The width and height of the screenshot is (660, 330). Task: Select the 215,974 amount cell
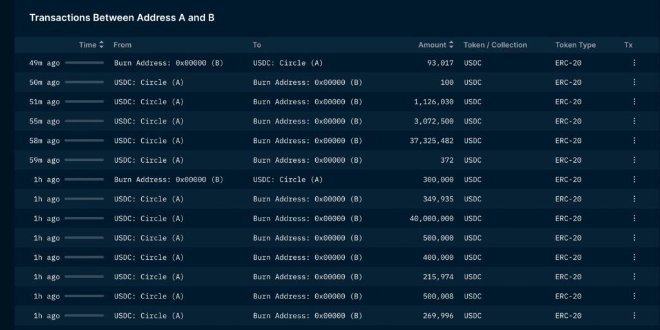point(438,277)
